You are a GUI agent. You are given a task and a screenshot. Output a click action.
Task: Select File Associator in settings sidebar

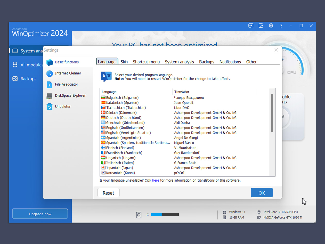68,84
